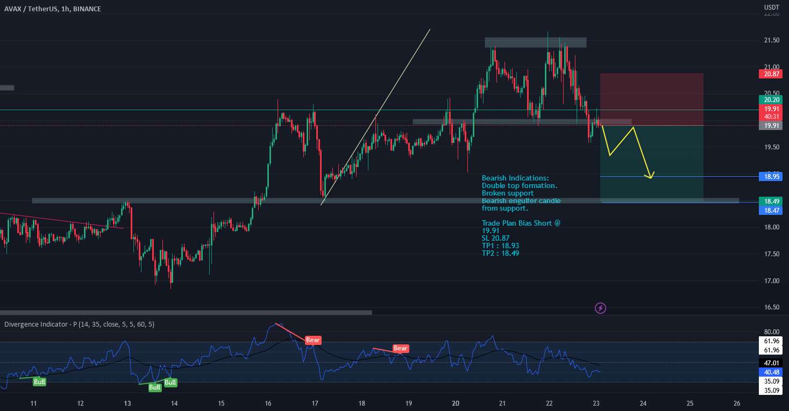Select the green 18.49 price label
Viewport: 789px width, 411px height.
770,201
